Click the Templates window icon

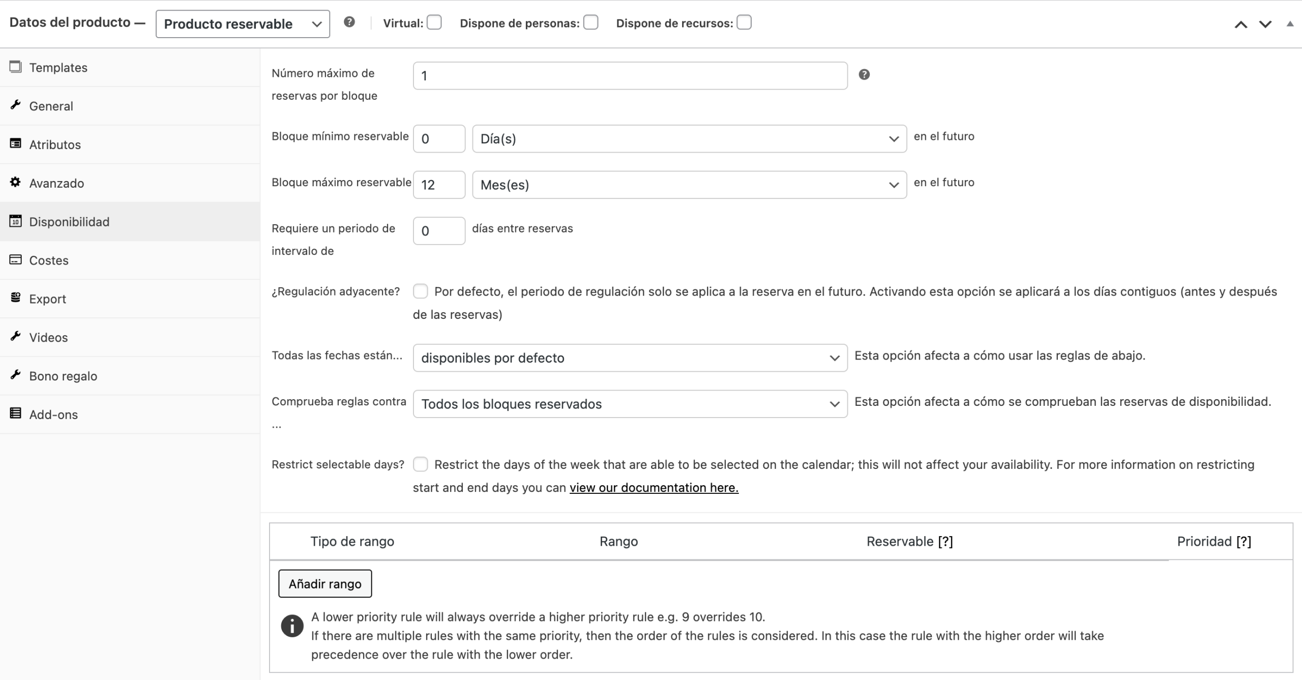tap(16, 67)
